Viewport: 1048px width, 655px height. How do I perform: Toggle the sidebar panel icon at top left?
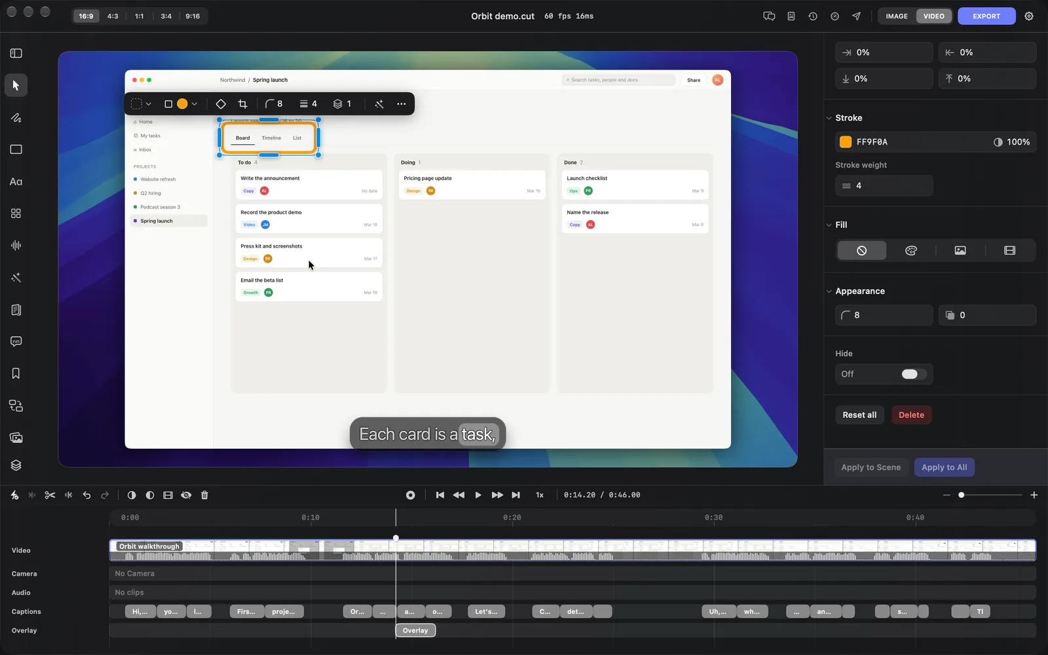(16, 53)
